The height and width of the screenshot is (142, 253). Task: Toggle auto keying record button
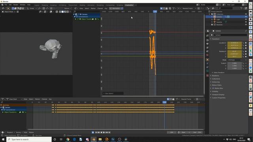(93, 133)
